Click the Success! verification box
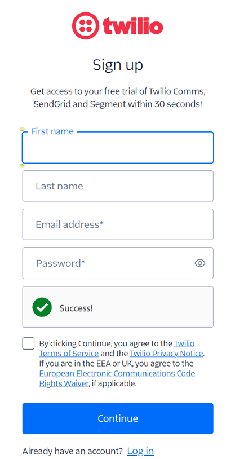Viewport: 235px width, 459px height. point(118,307)
